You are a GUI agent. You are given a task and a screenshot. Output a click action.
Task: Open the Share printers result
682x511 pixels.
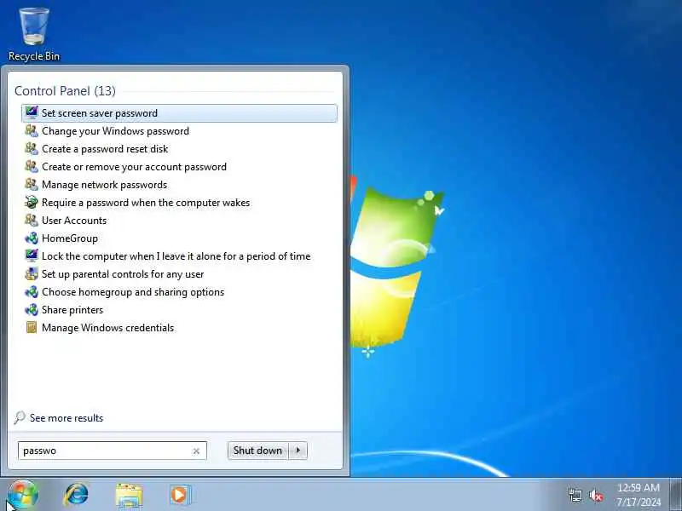pyautogui.click(x=179, y=310)
